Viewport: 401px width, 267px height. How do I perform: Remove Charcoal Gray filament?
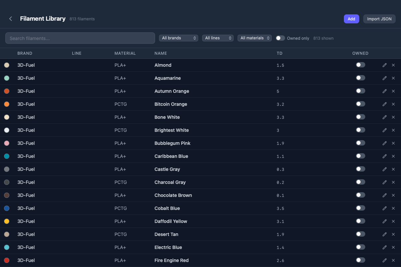click(x=393, y=182)
